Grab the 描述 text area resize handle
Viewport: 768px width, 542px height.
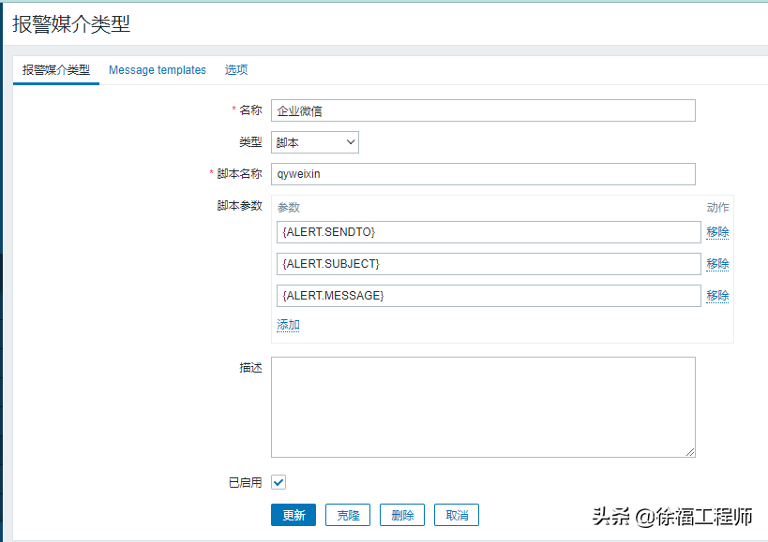[x=690, y=452]
